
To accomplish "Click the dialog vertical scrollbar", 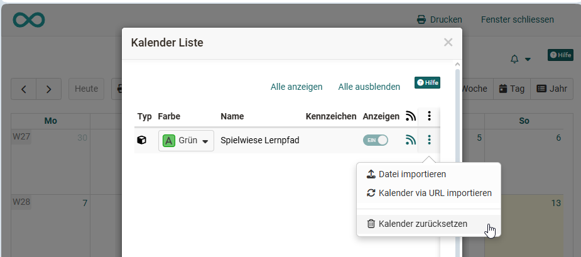I will pos(458,161).
